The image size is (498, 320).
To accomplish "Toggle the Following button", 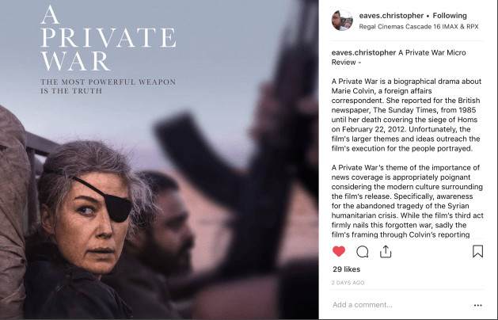I will coord(450,16).
